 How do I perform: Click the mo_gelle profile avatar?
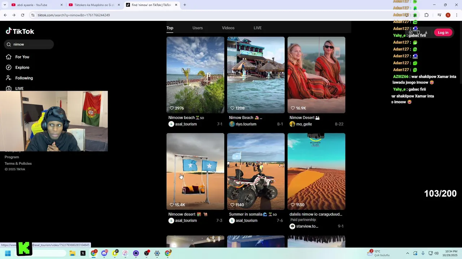tap(292, 124)
